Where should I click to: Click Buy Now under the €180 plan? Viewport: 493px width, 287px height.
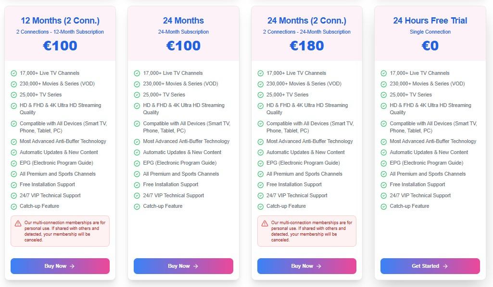pos(306,266)
